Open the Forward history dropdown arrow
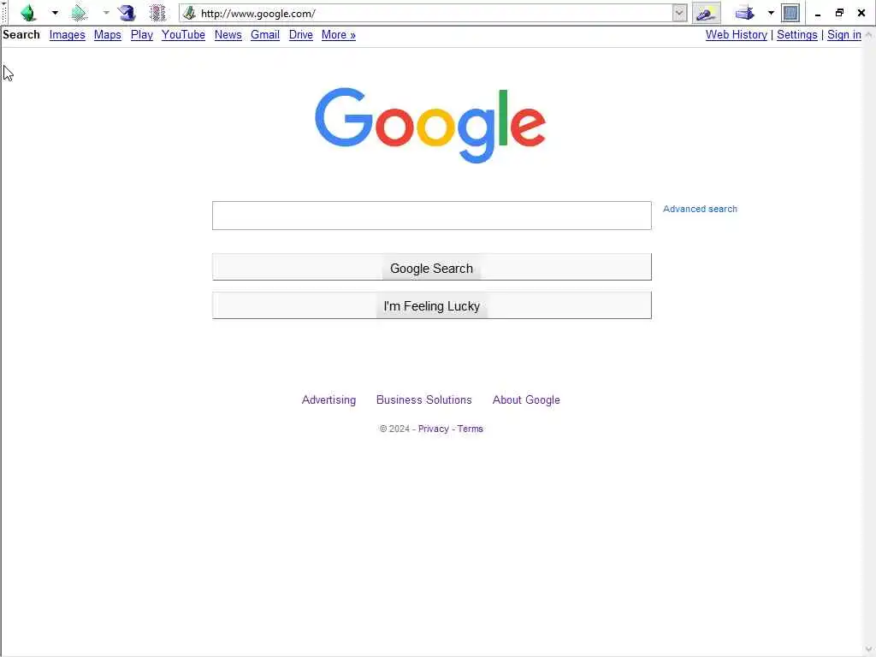The height and width of the screenshot is (657, 876). tap(106, 12)
